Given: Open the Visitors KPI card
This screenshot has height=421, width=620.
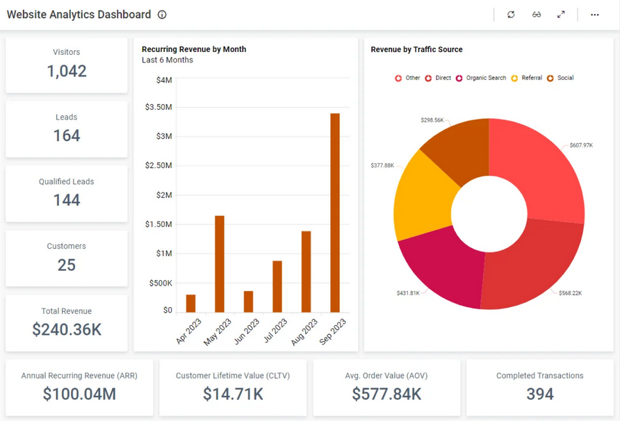Looking at the screenshot, I should point(67,64).
